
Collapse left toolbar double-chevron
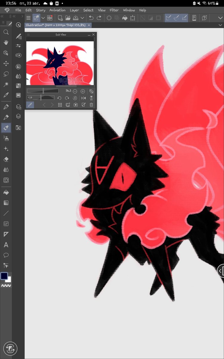point(2,16)
